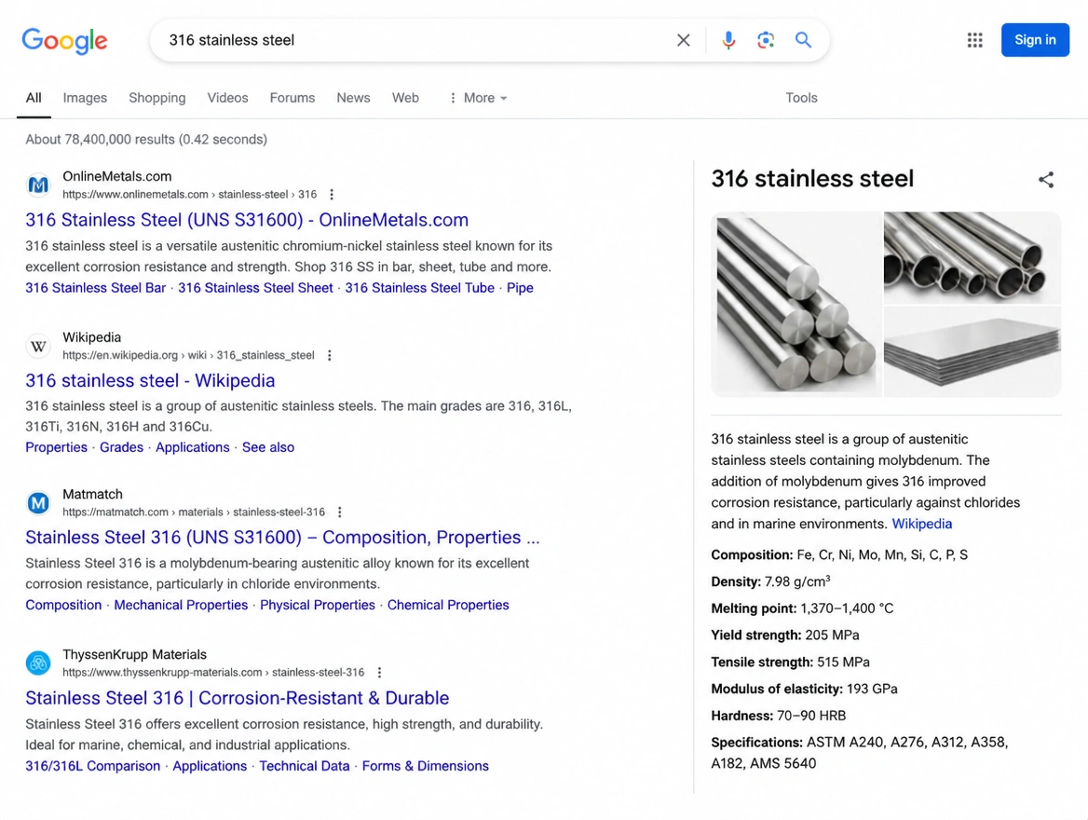The width and height of the screenshot is (1088, 820).
Task: Switch to the Videos tab
Action: [x=227, y=98]
